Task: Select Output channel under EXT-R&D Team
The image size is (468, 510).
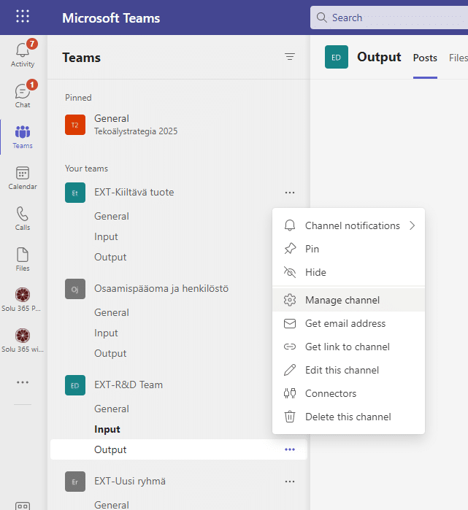Action: pos(179,449)
